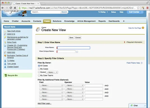Viewport: 150px width, 108px height.
Task: Click the Help for this Page question icon
Action: pos(143,28)
